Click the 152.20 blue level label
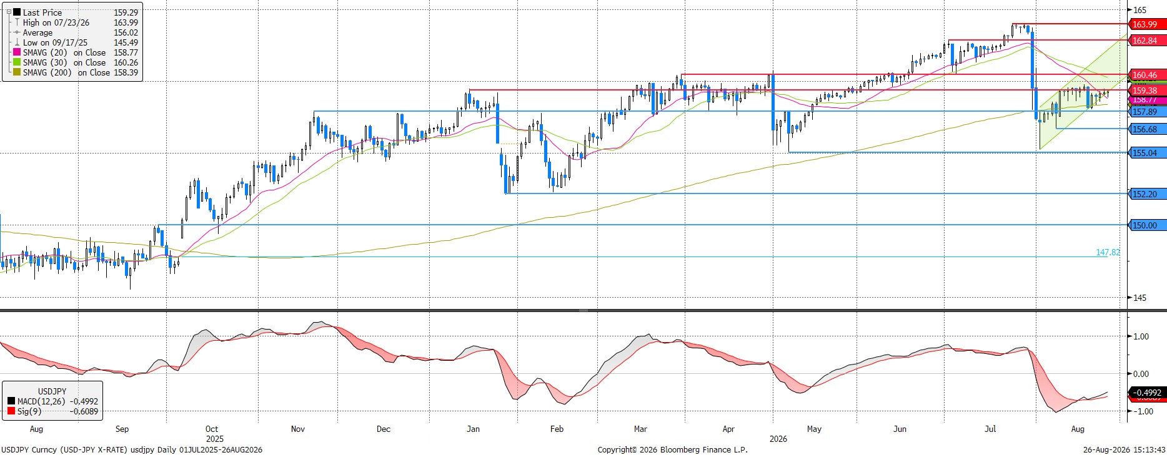 1148,194
